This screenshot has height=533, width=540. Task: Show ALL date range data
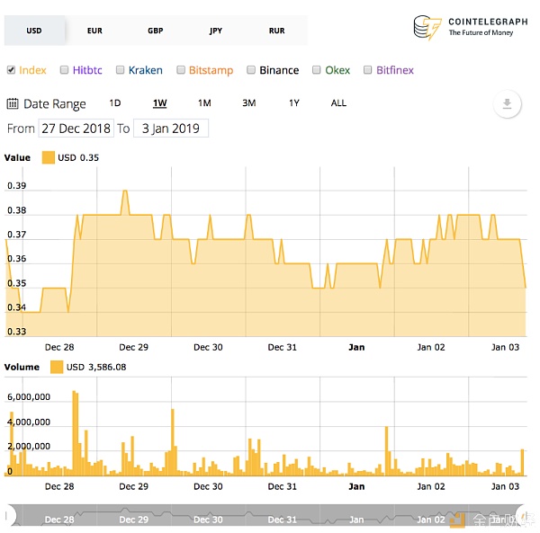coord(338,102)
